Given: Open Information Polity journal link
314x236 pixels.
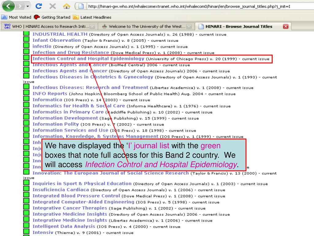Looking at the screenshot, I should tap(56, 124).
